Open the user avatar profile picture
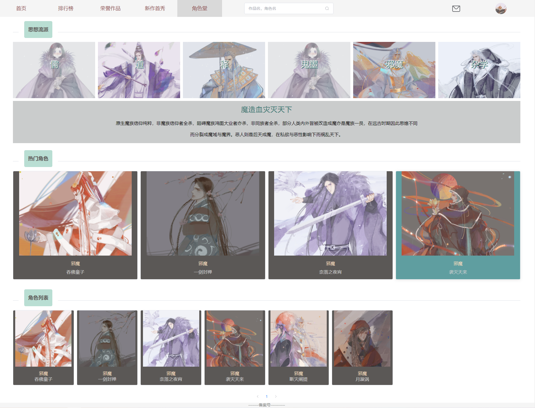This screenshot has width=535, height=408. pyautogui.click(x=501, y=8)
